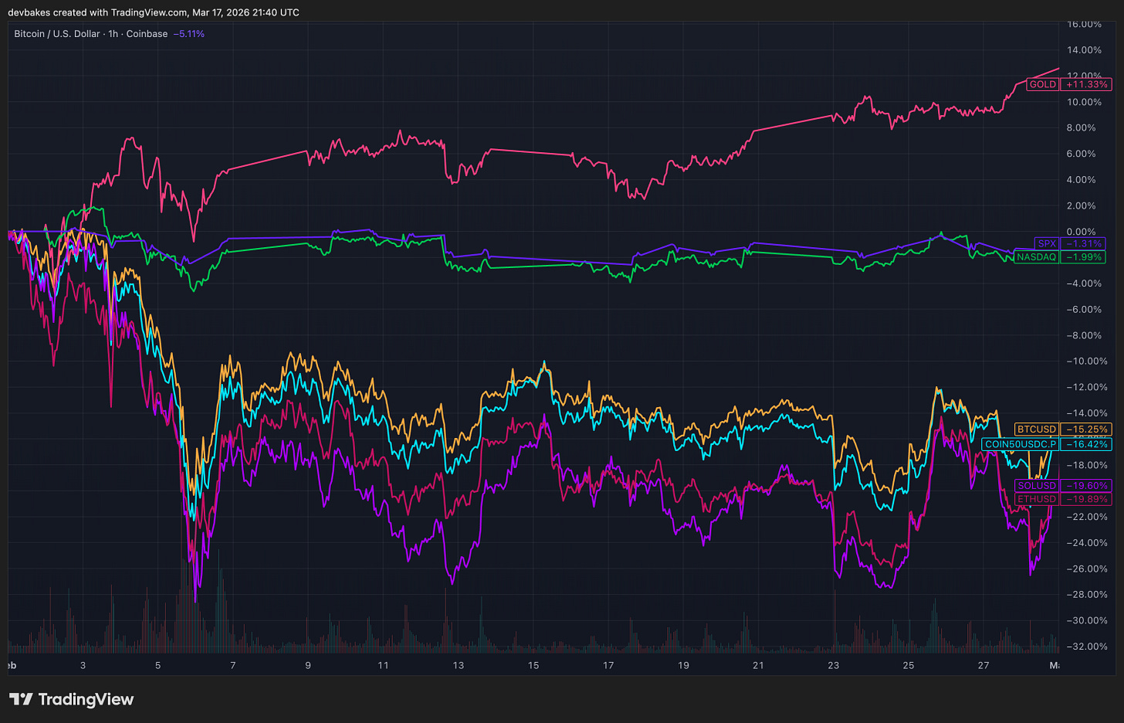This screenshot has height=723, width=1124.
Task: Click the -19.60% SOLUSD value tag
Action: (x=1086, y=485)
